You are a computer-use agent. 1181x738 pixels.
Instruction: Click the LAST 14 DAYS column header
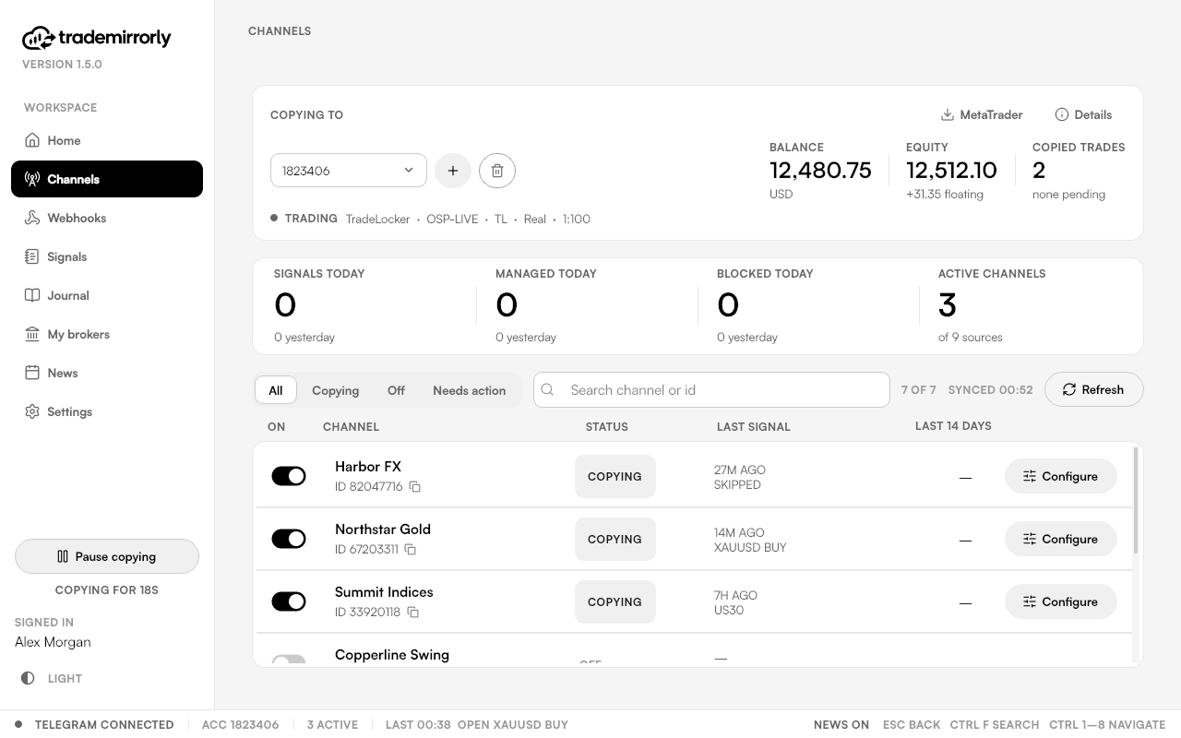[x=953, y=426]
